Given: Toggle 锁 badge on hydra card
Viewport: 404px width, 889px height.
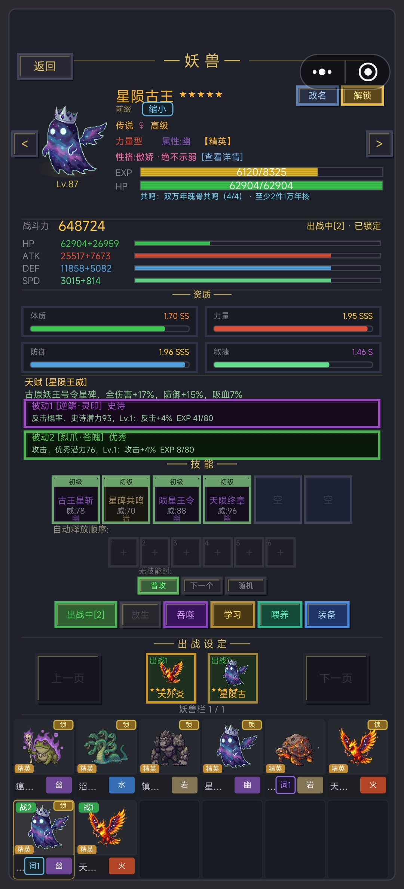Looking at the screenshot, I should pos(126,725).
